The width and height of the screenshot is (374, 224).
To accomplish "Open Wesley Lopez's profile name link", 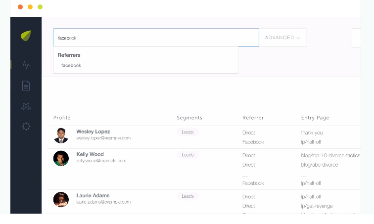I will [x=93, y=132].
